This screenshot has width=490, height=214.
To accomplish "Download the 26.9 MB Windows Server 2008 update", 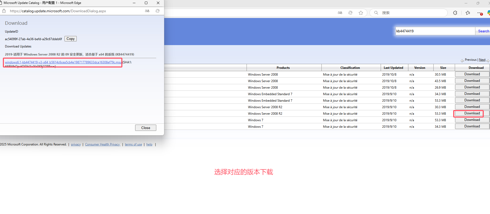I will 472,87.
